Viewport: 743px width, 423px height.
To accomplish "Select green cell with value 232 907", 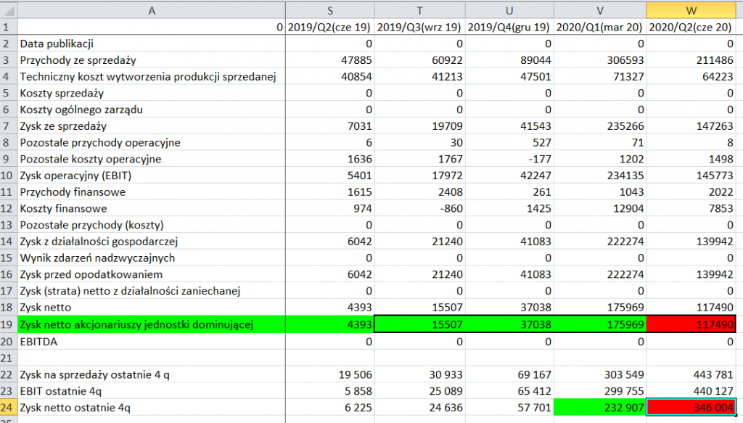I will pos(600,408).
